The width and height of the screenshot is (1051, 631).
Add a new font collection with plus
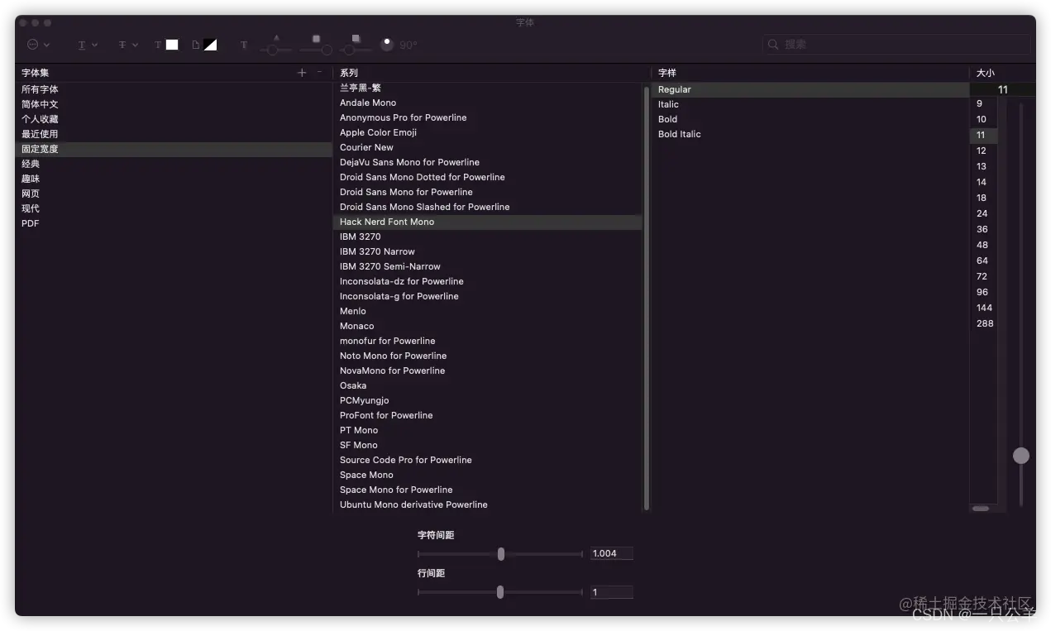(x=302, y=73)
